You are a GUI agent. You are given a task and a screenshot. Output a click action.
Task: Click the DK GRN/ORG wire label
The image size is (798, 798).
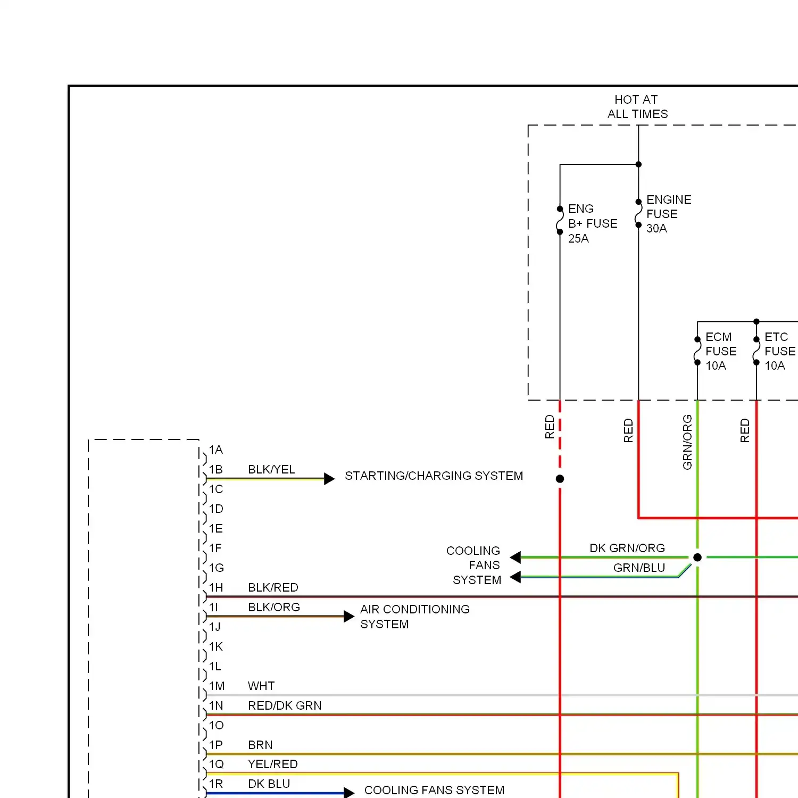(627, 548)
